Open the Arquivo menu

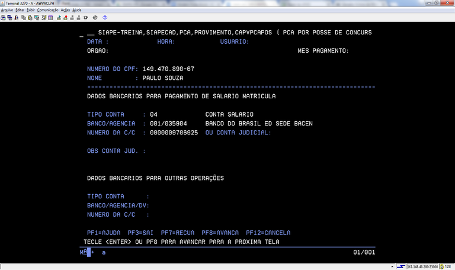[7, 10]
